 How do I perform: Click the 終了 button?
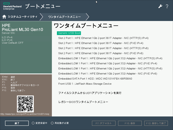tap(17, 123)
